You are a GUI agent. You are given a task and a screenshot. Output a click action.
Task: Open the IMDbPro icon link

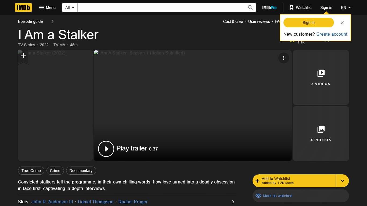pyautogui.click(x=269, y=8)
